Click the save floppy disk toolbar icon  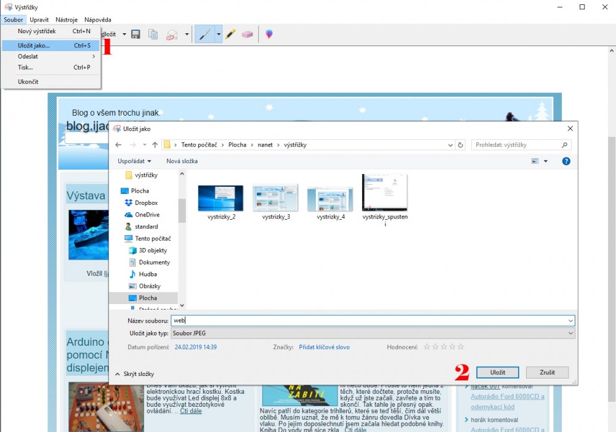pyautogui.click(x=136, y=34)
